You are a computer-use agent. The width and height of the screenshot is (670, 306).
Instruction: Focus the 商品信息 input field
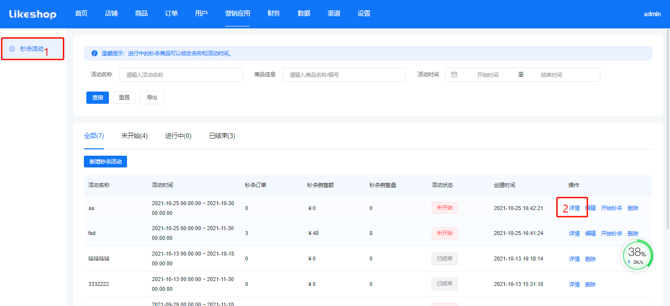[x=344, y=75]
